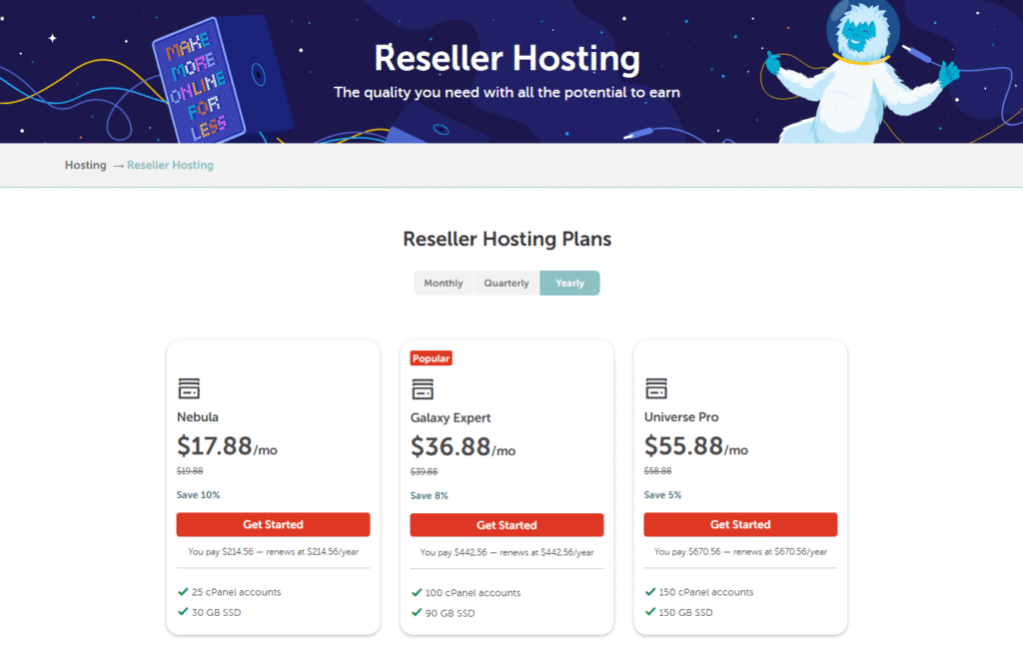Click the checkmark beside 150 GB SSD
This screenshot has height=646, width=1023.
click(651, 612)
